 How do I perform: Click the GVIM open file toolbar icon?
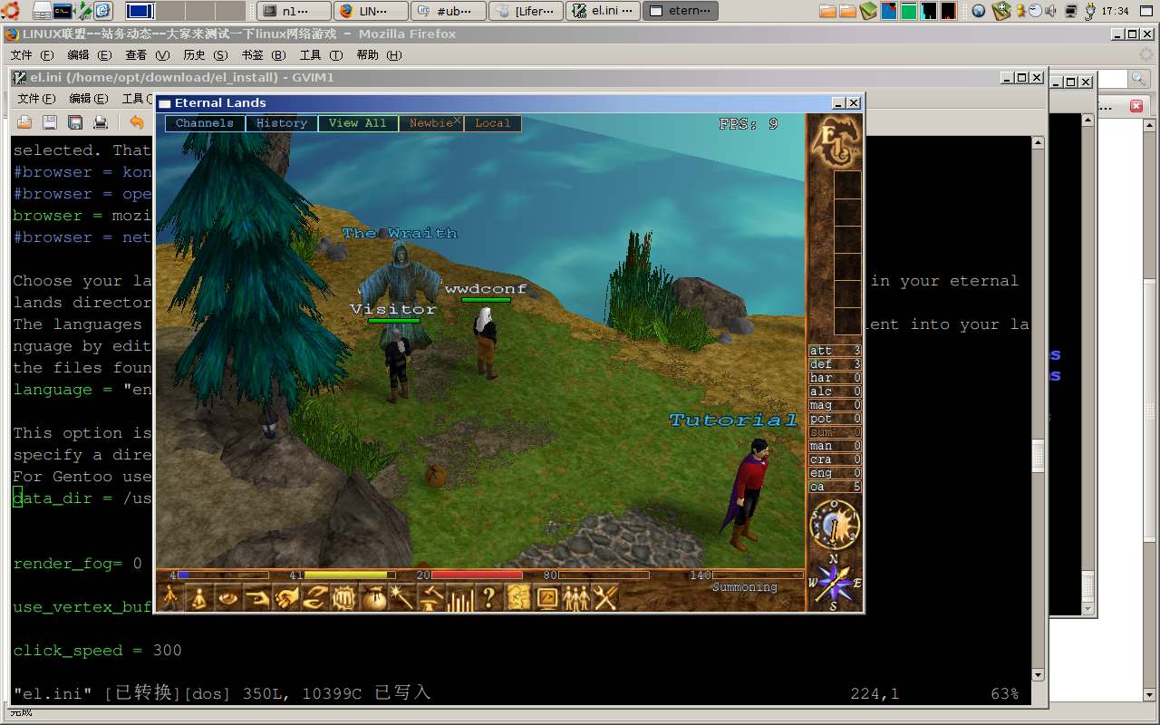point(24,122)
